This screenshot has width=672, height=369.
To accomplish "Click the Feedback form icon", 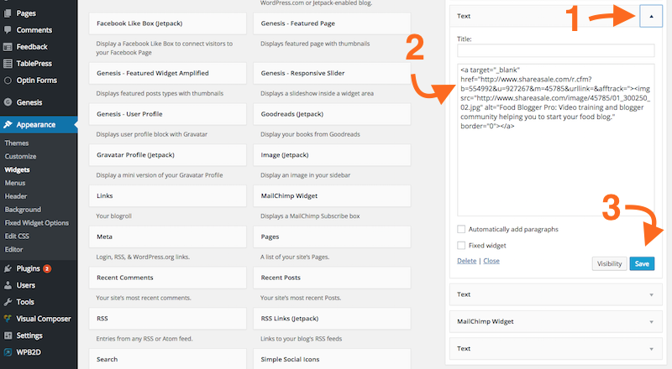I will [8, 47].
